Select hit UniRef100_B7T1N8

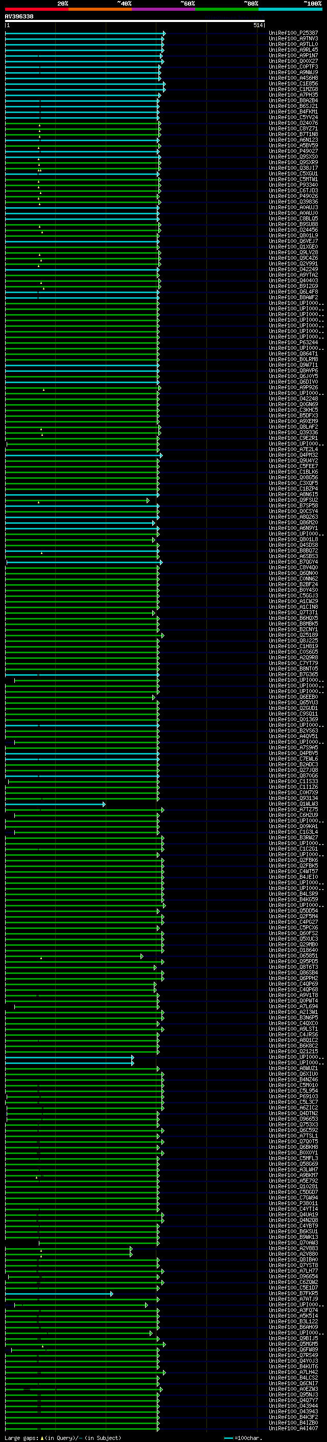[x=293, y=135]
